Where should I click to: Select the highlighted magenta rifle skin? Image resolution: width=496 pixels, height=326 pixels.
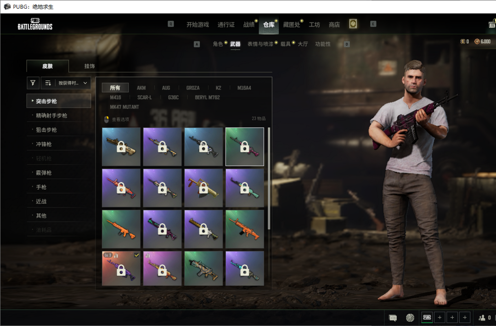(x=244, y=147)
